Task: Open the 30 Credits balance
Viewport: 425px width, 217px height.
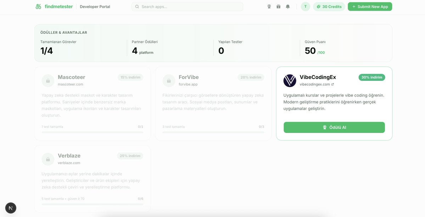Action: click(x=329, y=6)
